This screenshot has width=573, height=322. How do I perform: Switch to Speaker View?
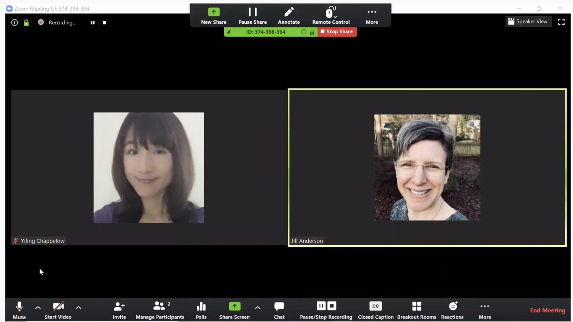tap(528, 22)
